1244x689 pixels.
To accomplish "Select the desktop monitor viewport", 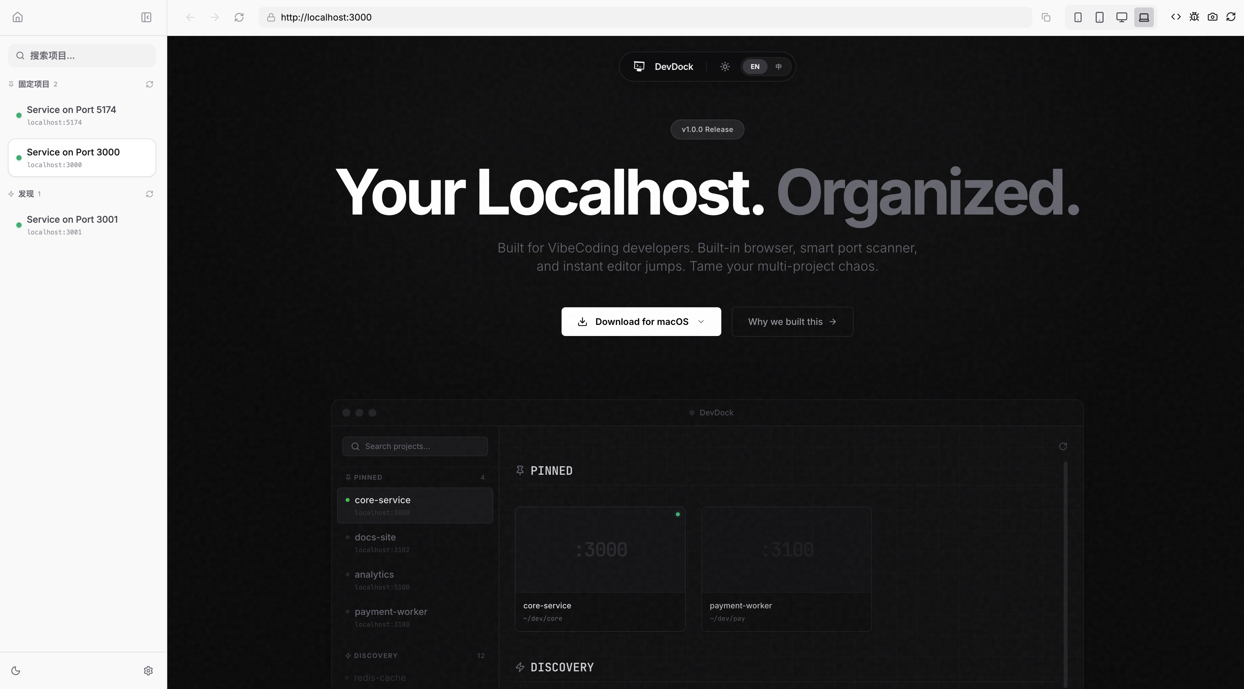I will [x=1122, y=17].
